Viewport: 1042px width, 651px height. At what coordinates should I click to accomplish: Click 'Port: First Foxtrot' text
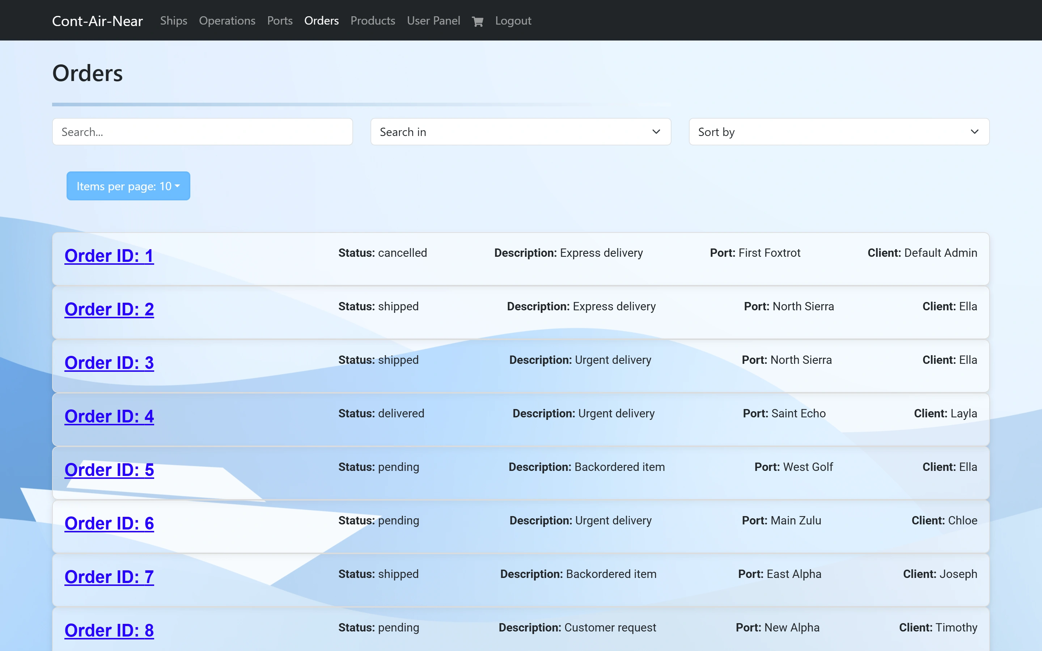pyautogui.click(x=755, y=253)
